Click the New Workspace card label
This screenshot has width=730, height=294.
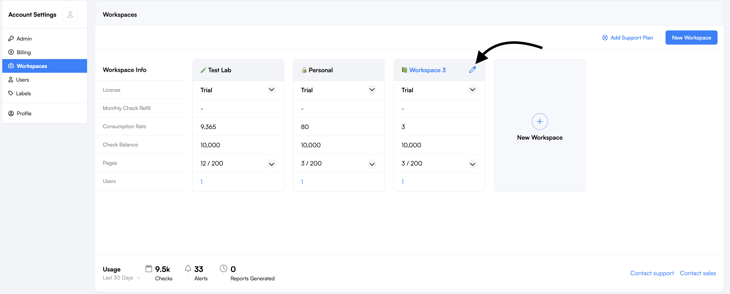[540, 138]
